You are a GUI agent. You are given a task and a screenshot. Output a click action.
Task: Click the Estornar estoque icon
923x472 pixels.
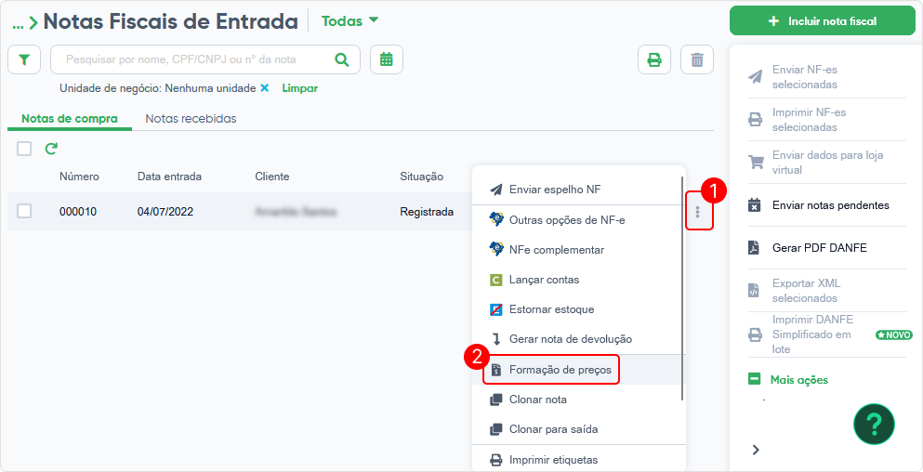495,309
